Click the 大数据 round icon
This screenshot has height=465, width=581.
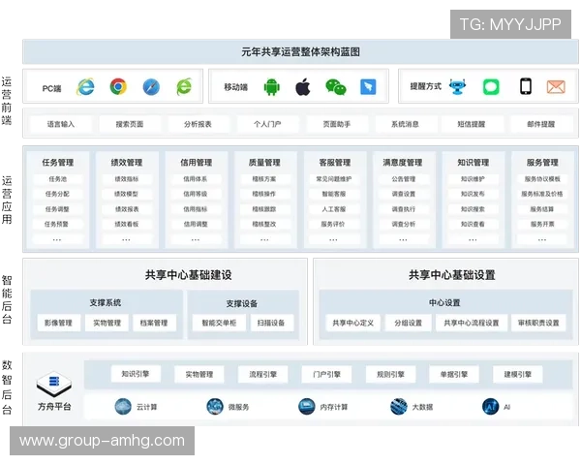399,407
